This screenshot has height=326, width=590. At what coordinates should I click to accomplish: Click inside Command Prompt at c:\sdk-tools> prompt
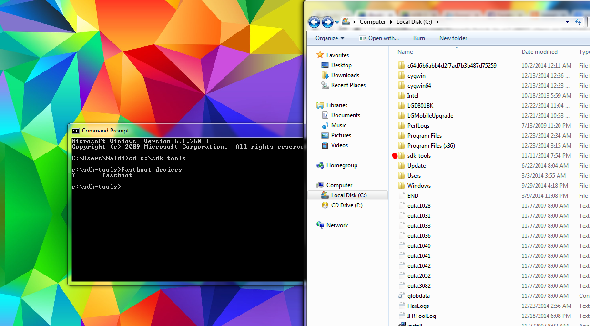pyautogui.click(x=97, y=187)
